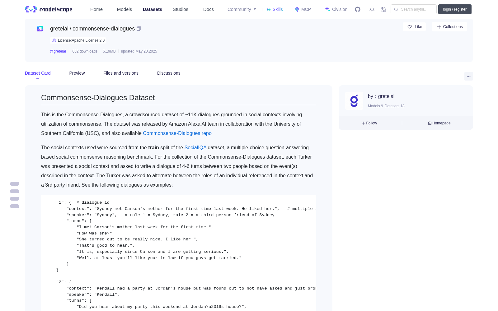The height and width of the screenshot is (311, 498).
Task: Click the '"How was she?"' code line
Action: coord(96,233)
